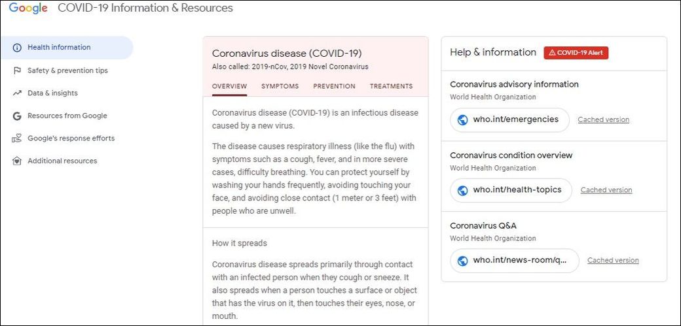Switch to the SYMPTOMS tab
This screenshot has width=681, height=326.
tap(280, 86)
